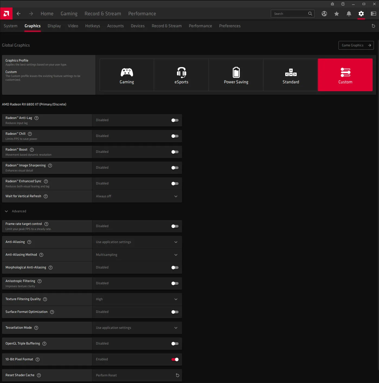Open Anti-Aliasing Method Multisampling dropdown

coord(137,255)
